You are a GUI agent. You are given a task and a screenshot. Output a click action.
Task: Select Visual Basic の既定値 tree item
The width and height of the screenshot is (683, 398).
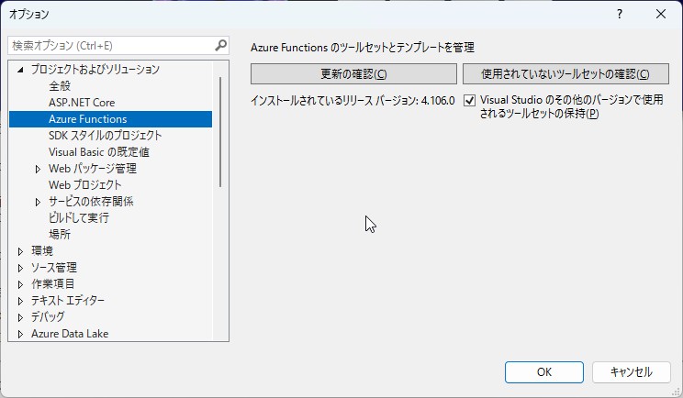99,152
